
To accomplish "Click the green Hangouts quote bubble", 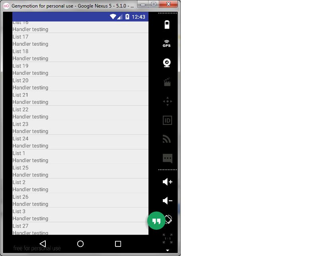I will pyautogui.click(x=156, y=221).
